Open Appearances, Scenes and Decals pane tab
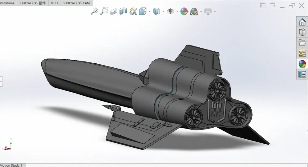The width and height of the screenshot is (308, 167). pyautogui.click(x=302, y=64)
